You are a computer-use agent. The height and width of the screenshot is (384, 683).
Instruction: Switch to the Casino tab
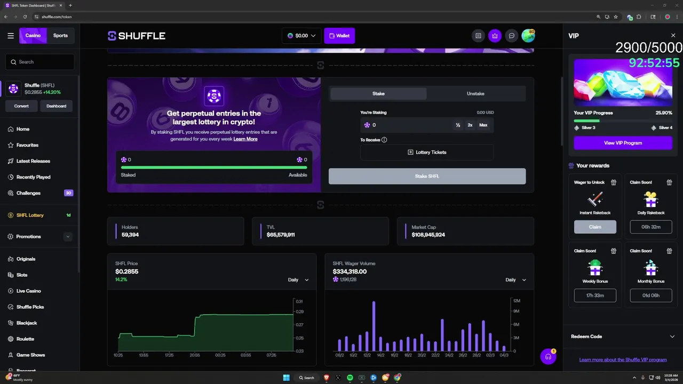[33, 36]
